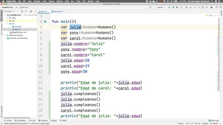Open the Run tool window tab
This screenshot has width=223, height=125.
coord(8,120)
